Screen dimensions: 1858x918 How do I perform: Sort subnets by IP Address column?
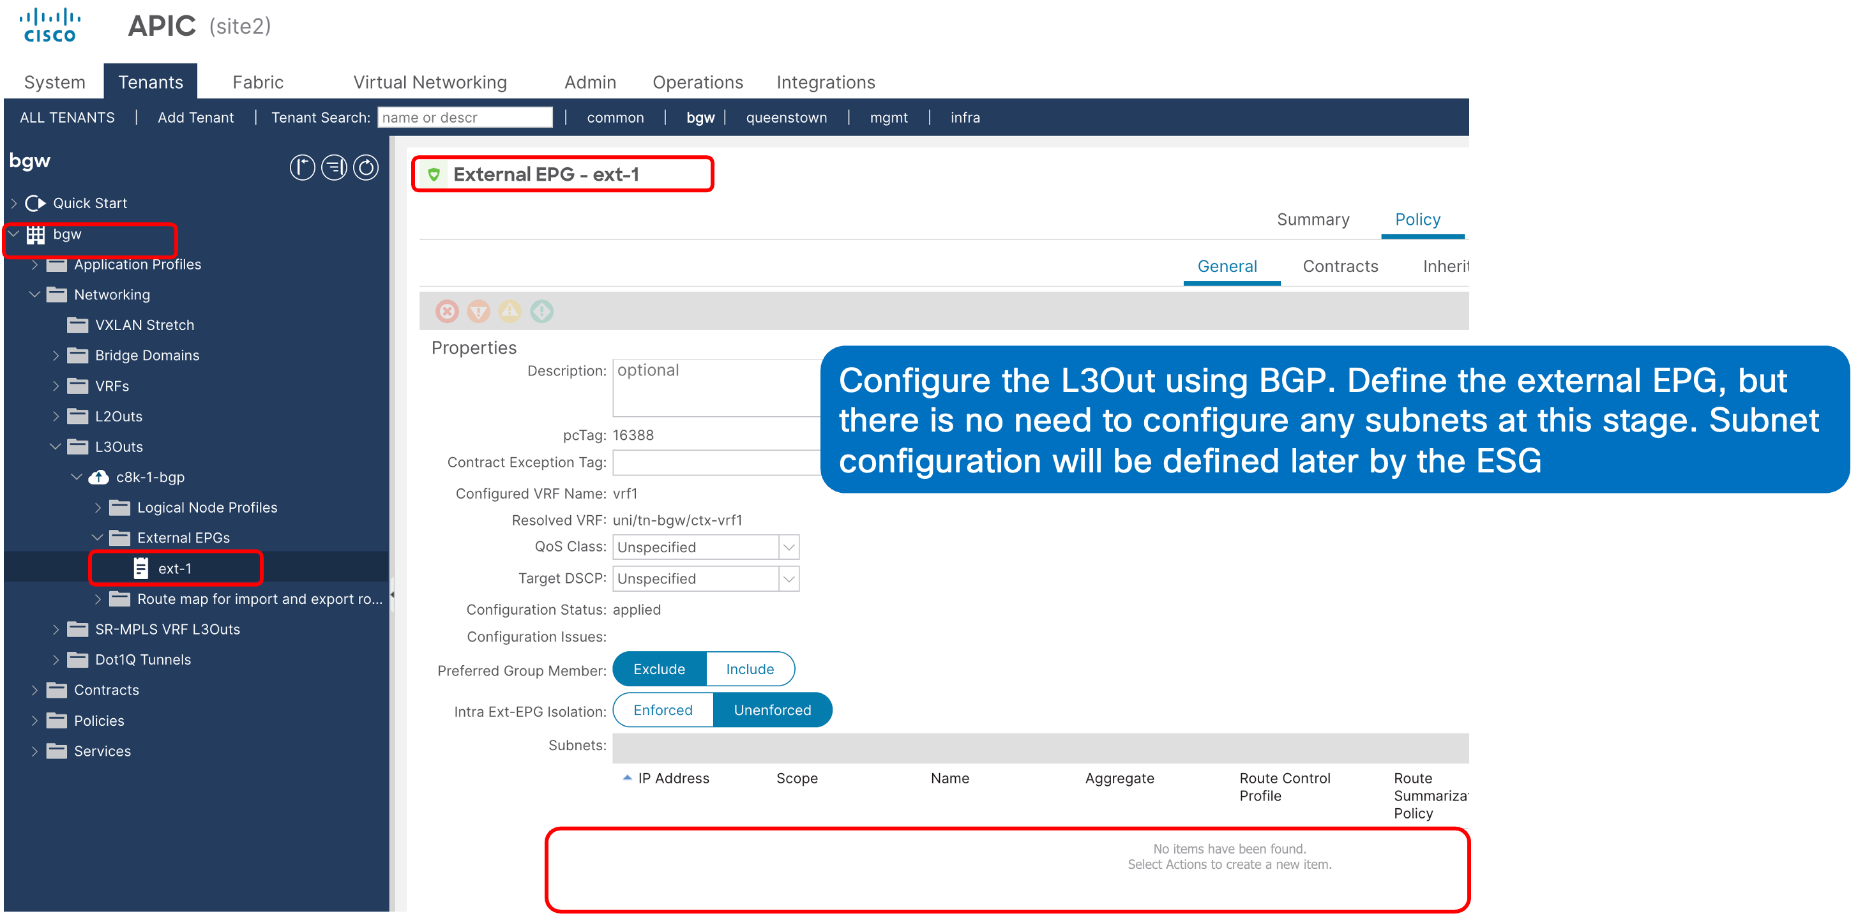click(673, 778)
